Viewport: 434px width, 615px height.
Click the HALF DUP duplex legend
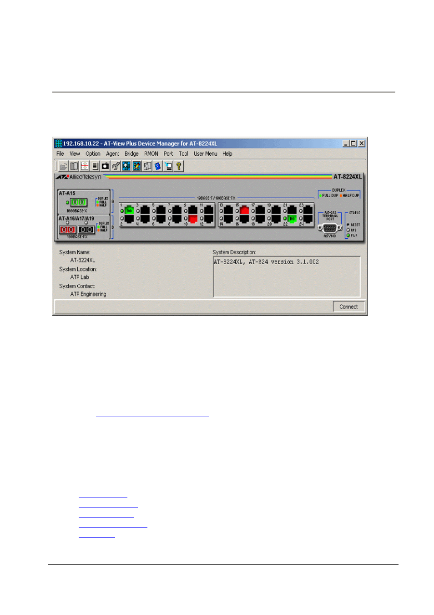pyautogui.click(x=349, y=195)
